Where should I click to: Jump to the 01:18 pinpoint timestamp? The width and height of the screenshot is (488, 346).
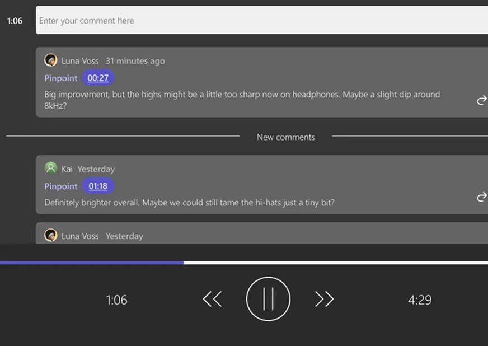98,186
